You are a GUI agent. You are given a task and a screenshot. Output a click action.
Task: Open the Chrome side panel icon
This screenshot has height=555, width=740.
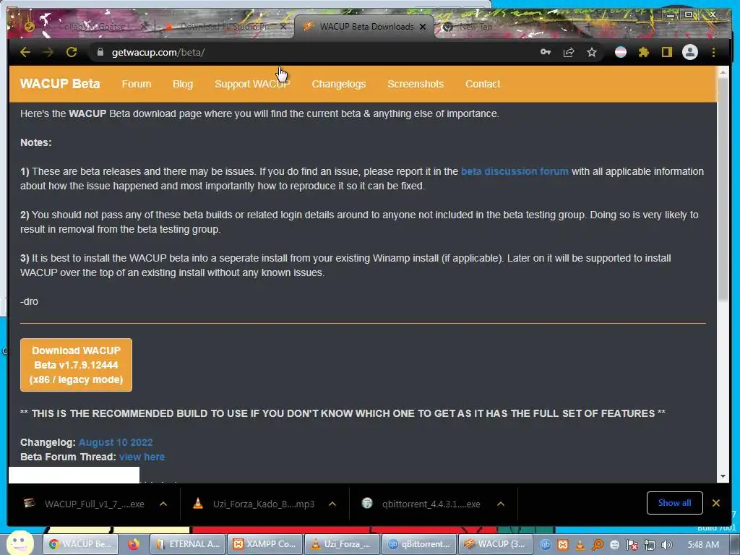(x=666, y=52)
